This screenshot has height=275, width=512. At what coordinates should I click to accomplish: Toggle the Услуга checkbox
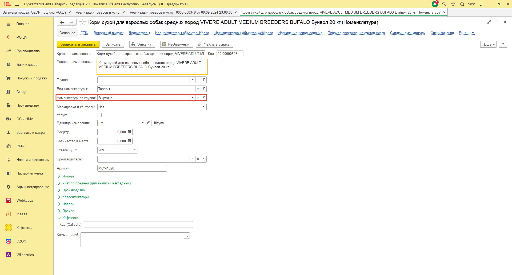pyautogui.click(x=100, y=115)
